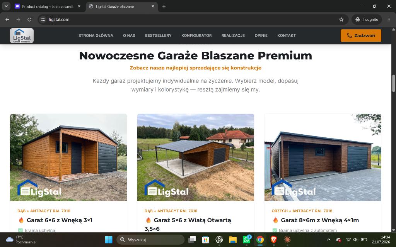Image resolution: width=396 pixels, height=247 pixels.
Task: Go to KONTAKT page
Action: coord(287,36)
